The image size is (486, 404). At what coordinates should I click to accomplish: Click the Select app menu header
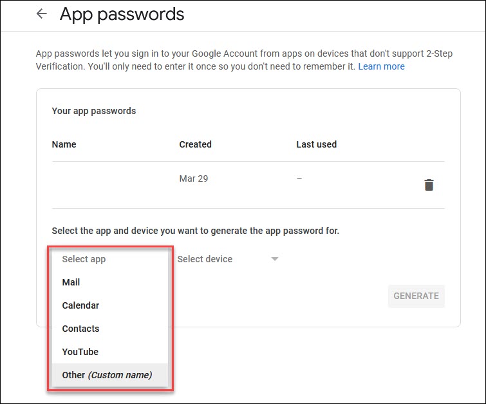84,259
